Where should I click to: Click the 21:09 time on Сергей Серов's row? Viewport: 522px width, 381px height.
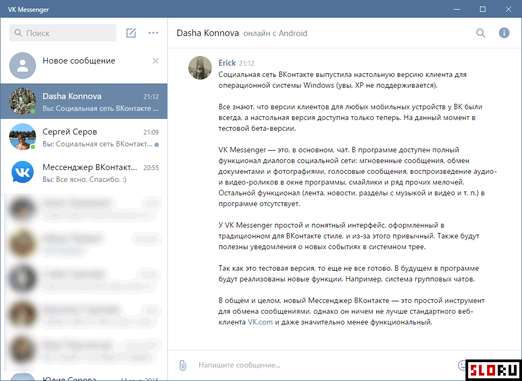[x=151, y=132]
